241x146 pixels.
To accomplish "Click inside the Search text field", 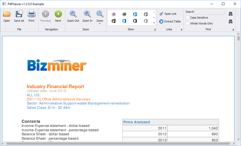I will pyautogui.click(x=210, y=12).
